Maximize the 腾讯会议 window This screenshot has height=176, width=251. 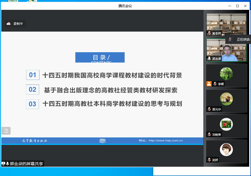pos(237,6)
